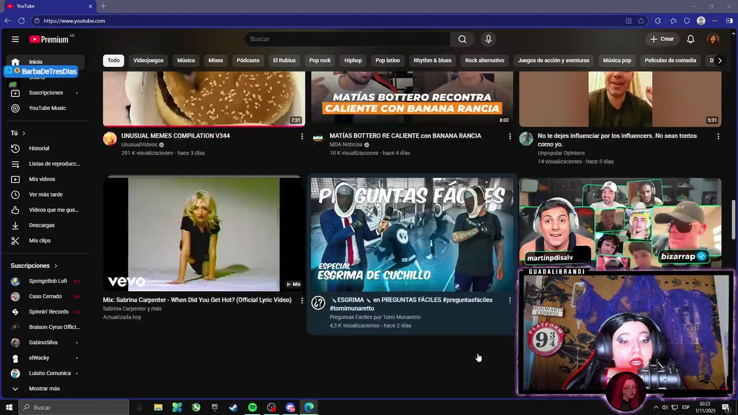Open Ver más tarde in the sidebar
The height and width of the screenshot is (415, 738).
46,195
